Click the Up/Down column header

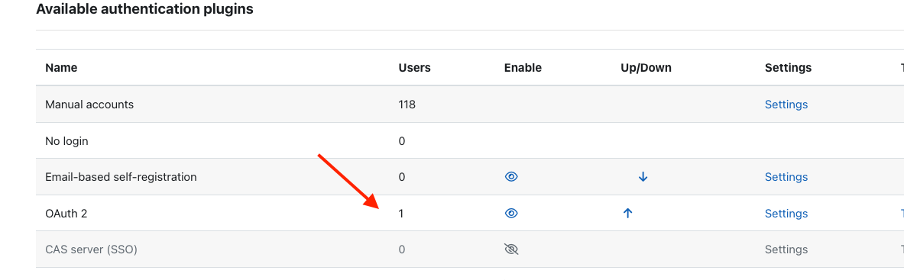pyautogui.click(x=646, y=68)
